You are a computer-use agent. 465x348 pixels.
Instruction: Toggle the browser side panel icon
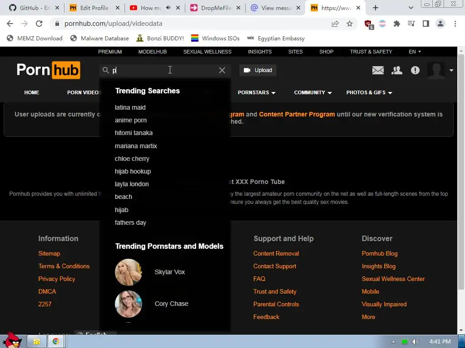pos(426,24)
